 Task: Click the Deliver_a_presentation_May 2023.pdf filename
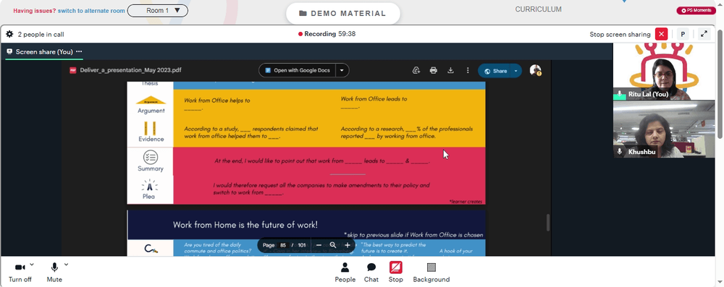point(130,71)
